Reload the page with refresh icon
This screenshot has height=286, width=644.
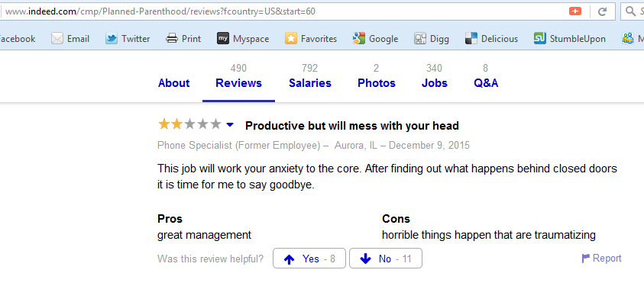(x=602, y=11)
